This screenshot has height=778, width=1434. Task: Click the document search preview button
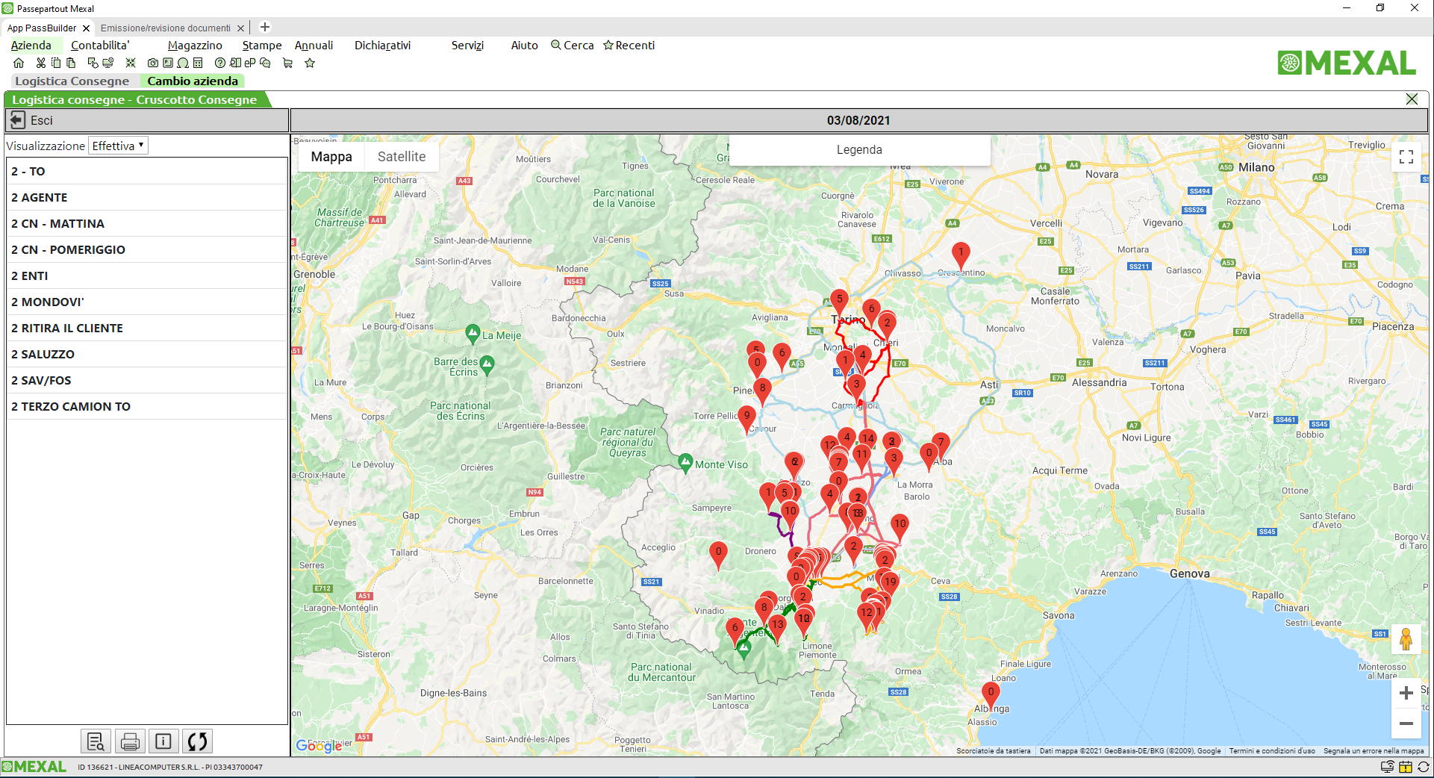[96, 741]
